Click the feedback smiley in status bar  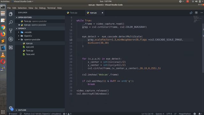click(x=195, y=114)
